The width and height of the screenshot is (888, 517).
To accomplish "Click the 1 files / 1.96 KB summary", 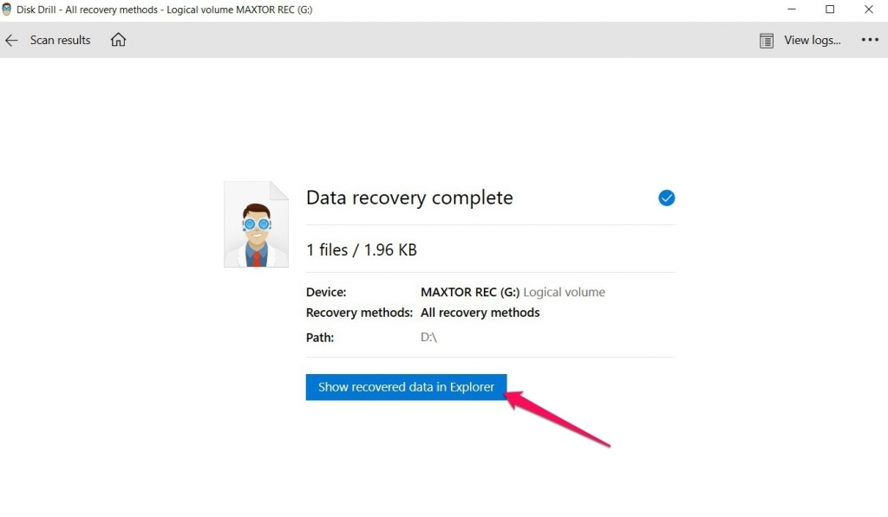I will coord(362,249).
